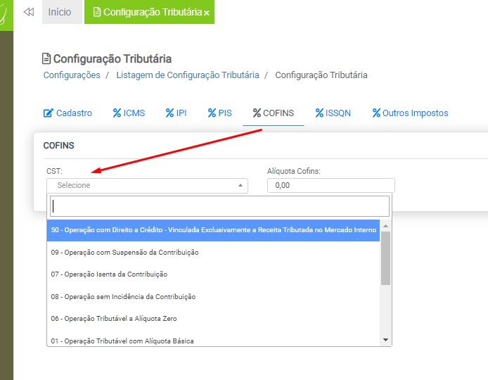Click the Alíquota Cofins input field
The width and height of the screenshot is (488, 380).
(330, 186)
